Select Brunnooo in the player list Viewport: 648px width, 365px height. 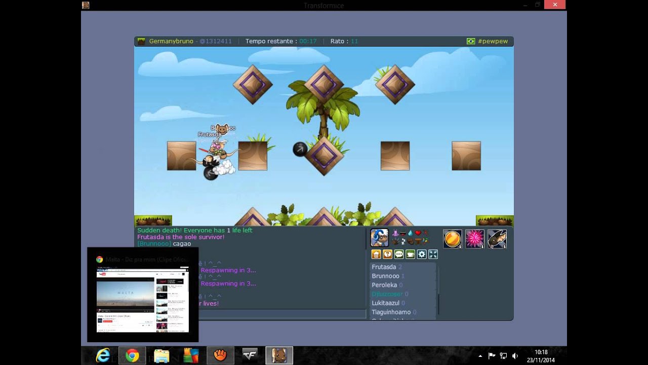click(x=403, y=276)
